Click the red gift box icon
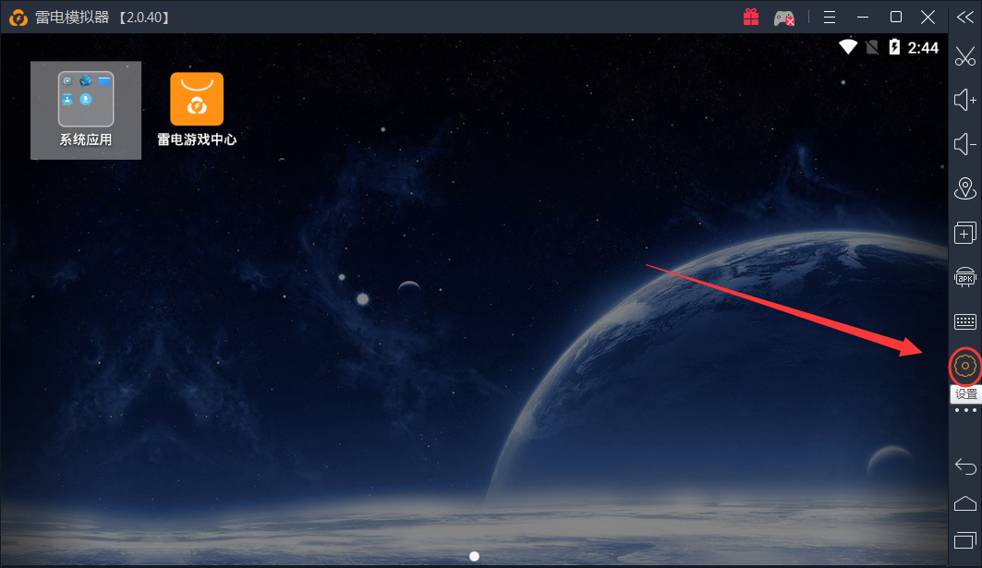 click(751, 17)
